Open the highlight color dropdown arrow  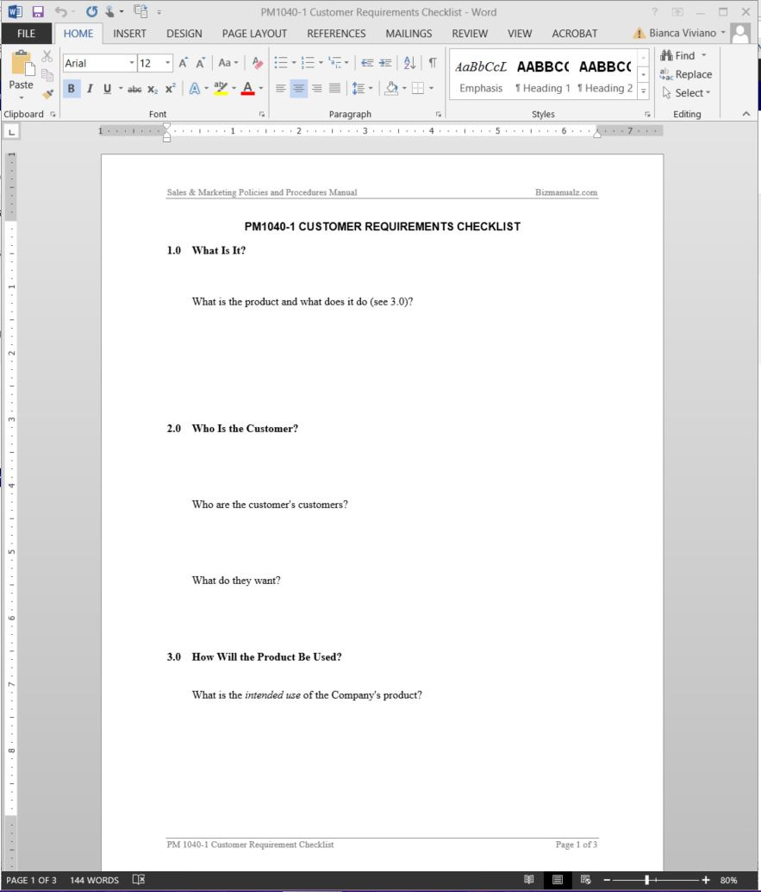tap(234, 89)
